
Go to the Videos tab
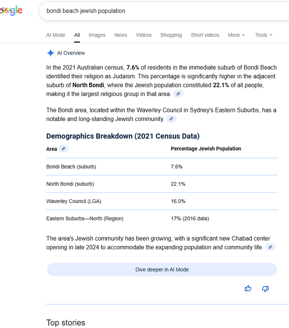click(x=143, y=35)
